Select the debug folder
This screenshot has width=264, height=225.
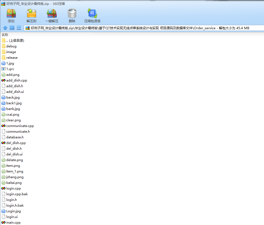tap(9, 46)
